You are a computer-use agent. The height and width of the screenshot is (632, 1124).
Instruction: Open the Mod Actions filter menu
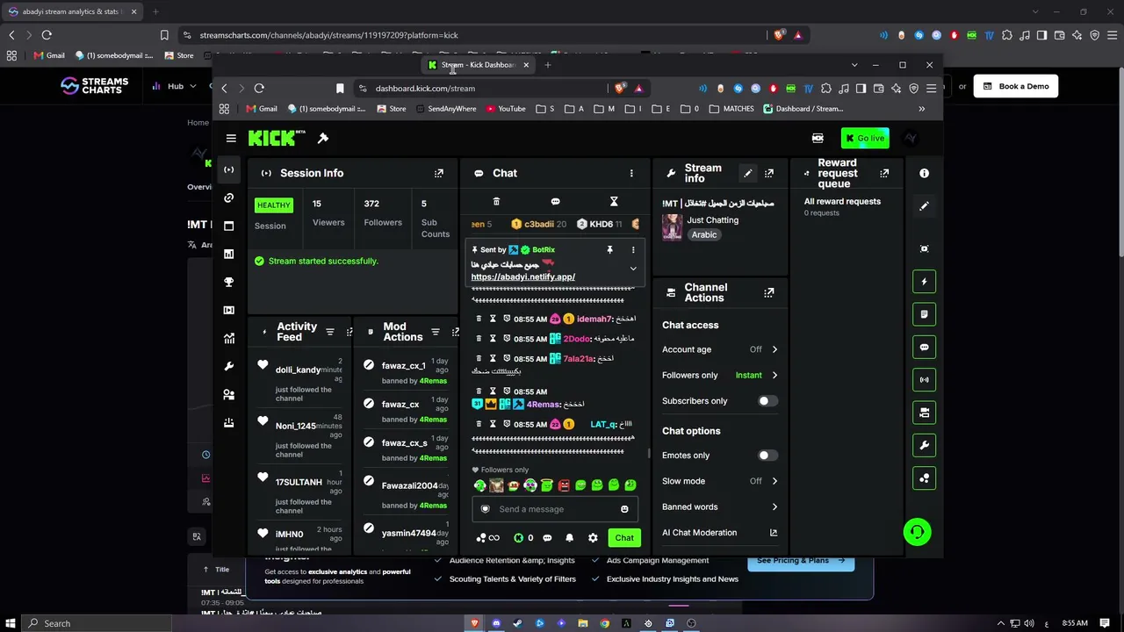coord(436,332)
